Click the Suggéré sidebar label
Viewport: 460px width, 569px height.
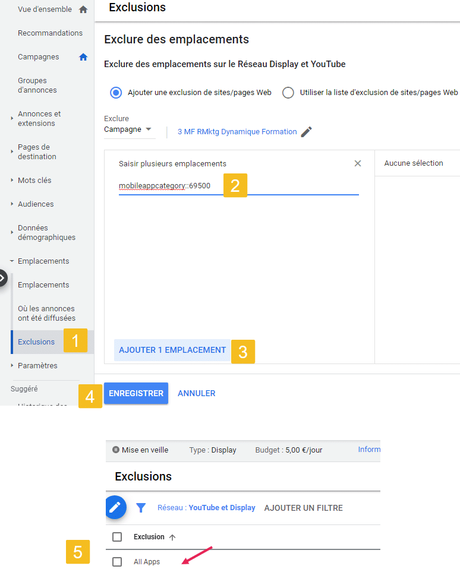pos(24,388)
